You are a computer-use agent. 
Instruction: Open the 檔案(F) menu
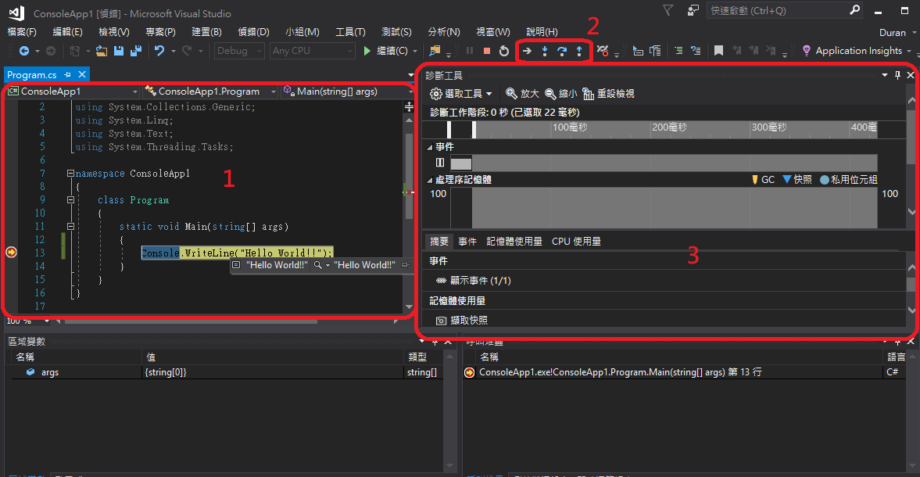click(22, 32)
